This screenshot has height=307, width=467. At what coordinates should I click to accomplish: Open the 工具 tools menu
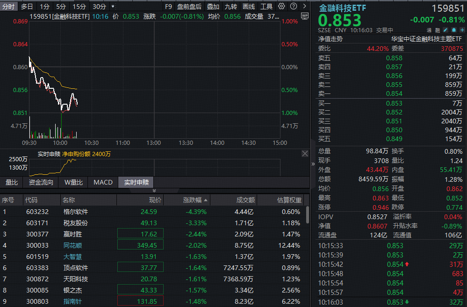tap(267, 7)
